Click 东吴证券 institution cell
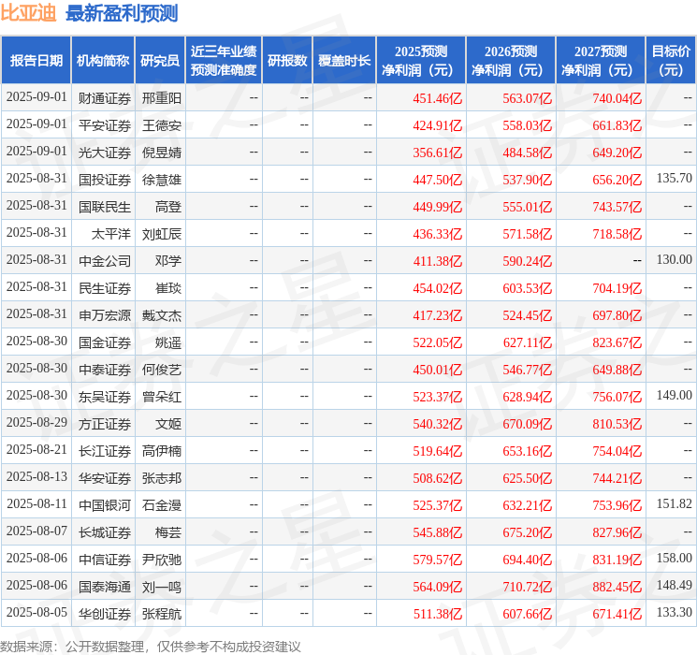The height and width of the screenshot is (655, 697). (x=105, y=397)
